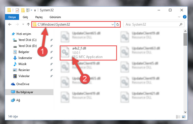
Task: Click the search magnifier icon
Action: [x=181, y=24]
